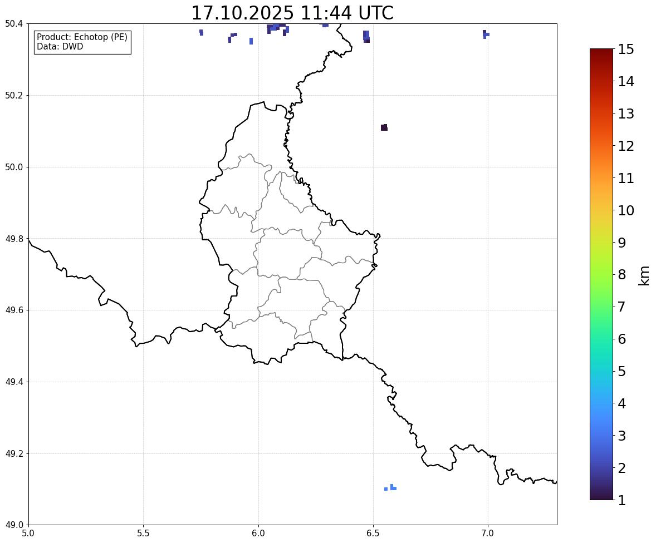Click the latitude axis label 49.8
Screen dimensions: 656x543
click(x=14, y=239)
